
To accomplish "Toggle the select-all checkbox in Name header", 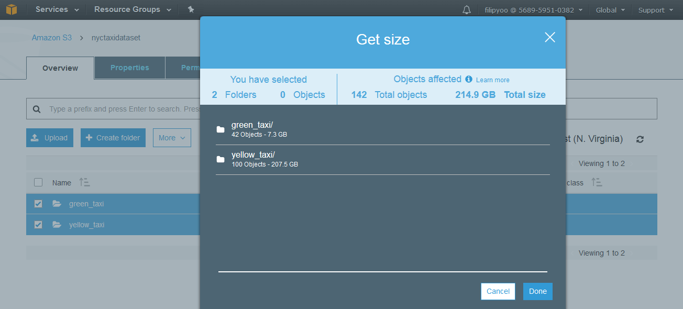I will [x=38, y=182].
